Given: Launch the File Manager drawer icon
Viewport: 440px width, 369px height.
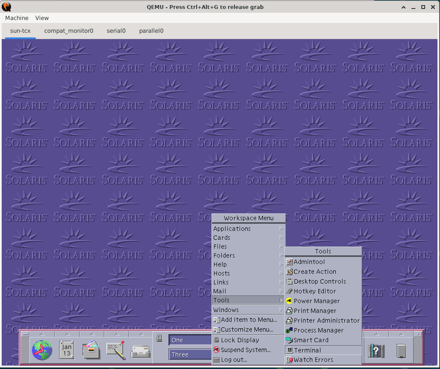Looking at the screenshot, I should click(x=91, y=350).
